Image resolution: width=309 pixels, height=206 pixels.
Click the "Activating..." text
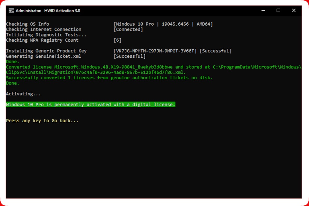click(x=23, y=94)
